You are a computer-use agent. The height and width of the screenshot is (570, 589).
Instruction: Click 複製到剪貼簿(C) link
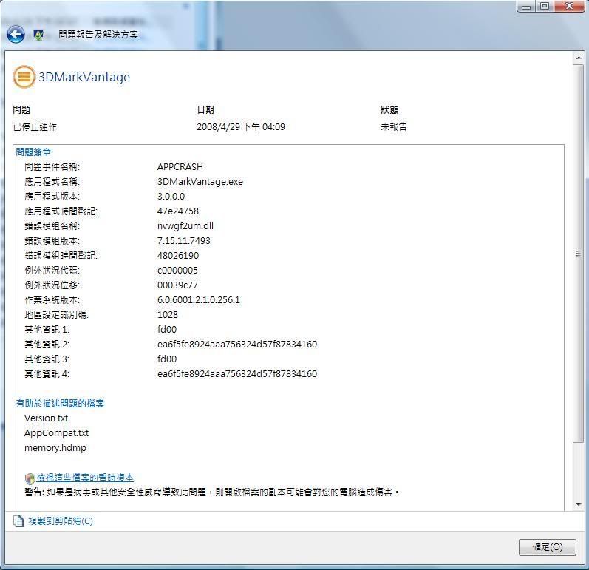click(61, 520)
